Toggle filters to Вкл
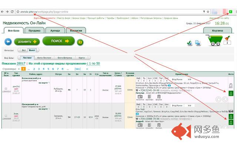The image size is (237, 148). [x=24, y=50]
